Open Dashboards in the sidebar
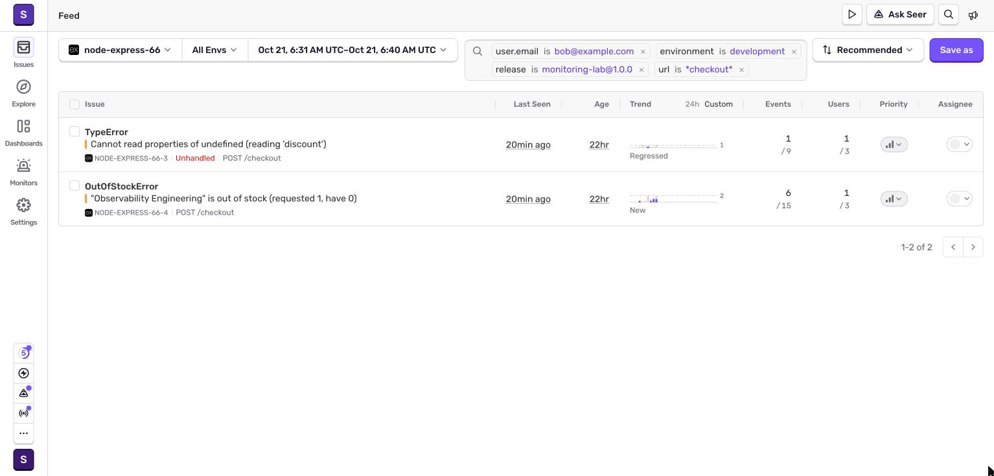This screenshot has width=994, height=476. 23,132
